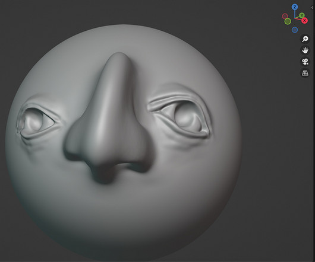The width and height of the screenshot is (315, 262).
Task: Click the blue Z axis gizmo handle
Action: pos(295,7)
